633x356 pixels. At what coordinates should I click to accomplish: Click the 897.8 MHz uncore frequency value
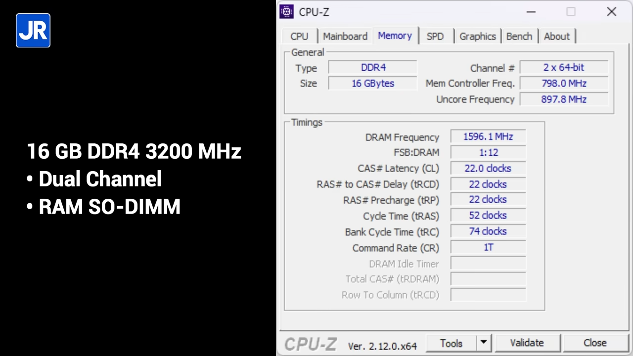(564, 99)
